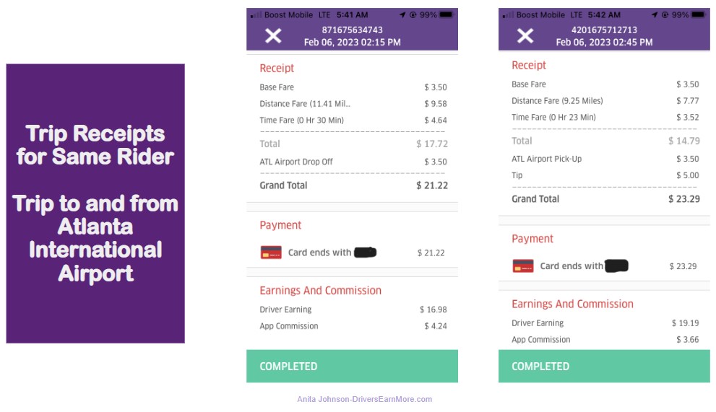Click the $21.22 Grand Total row
The image size is (716, 412).
353,185
